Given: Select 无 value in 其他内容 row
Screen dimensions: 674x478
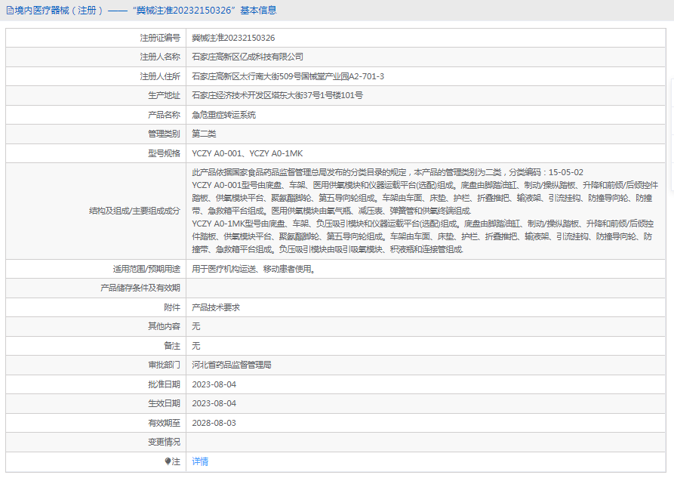Looking at the screenshot, I should (196, 326).
